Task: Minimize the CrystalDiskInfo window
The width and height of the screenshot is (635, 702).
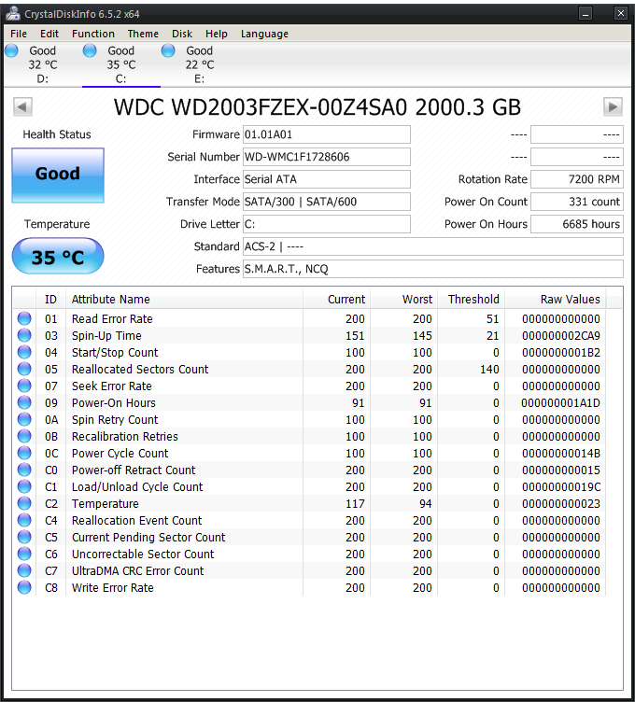Action: click(x=585, y=13)
